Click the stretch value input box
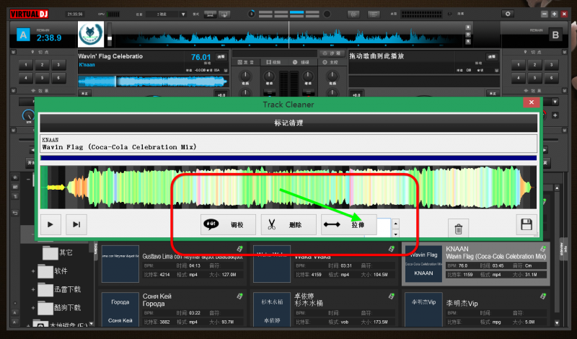Viewport: 577px width, 339px height. [x=384, y=227]
